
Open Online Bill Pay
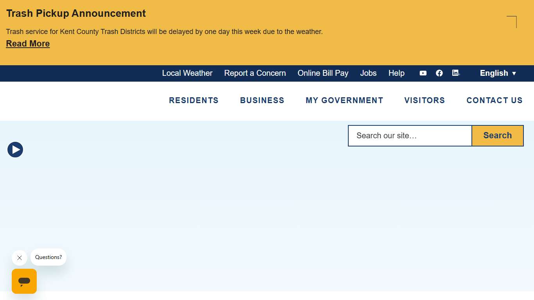click(323, 73)
